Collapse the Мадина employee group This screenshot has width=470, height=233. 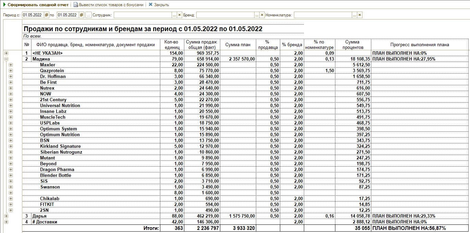pos(6,59)
